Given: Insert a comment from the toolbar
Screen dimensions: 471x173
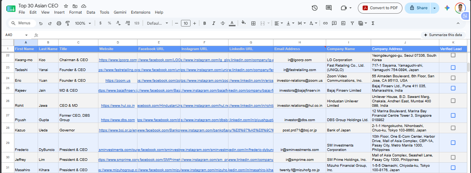Looking at the screenshot, I should (334, 23).
